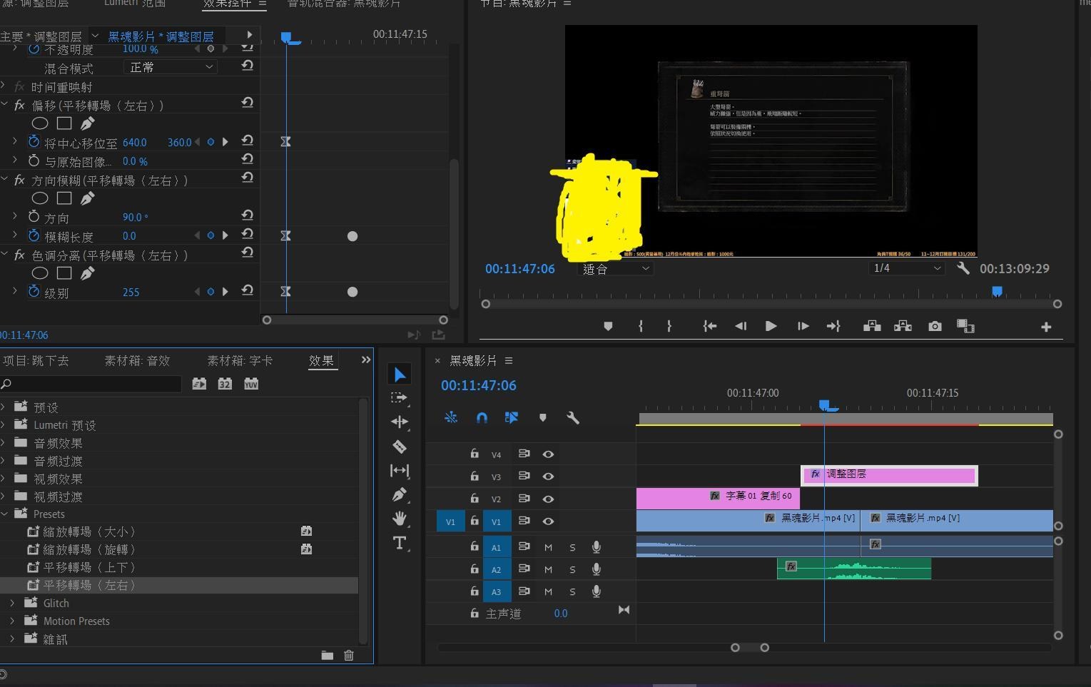This screenshot has height=687, width=1091.
Task: Toggle V1 track visibility eye
Action: coord(548,521)
